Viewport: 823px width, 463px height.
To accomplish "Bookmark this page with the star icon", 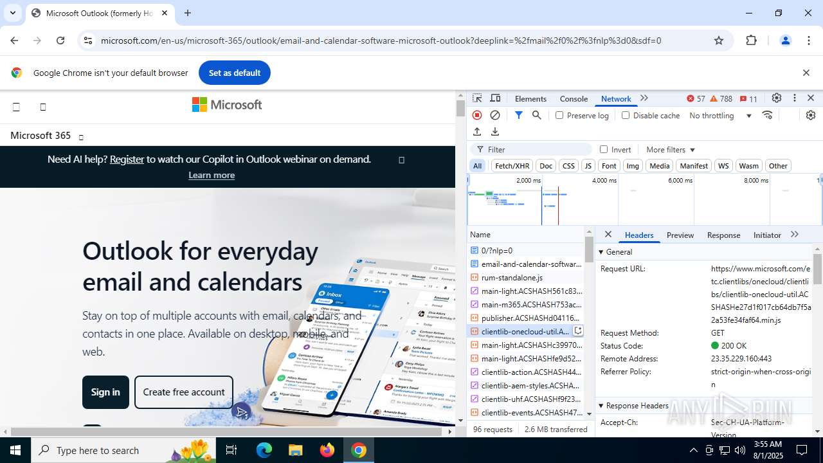I will pyautogui.click(x=719, y=41).
